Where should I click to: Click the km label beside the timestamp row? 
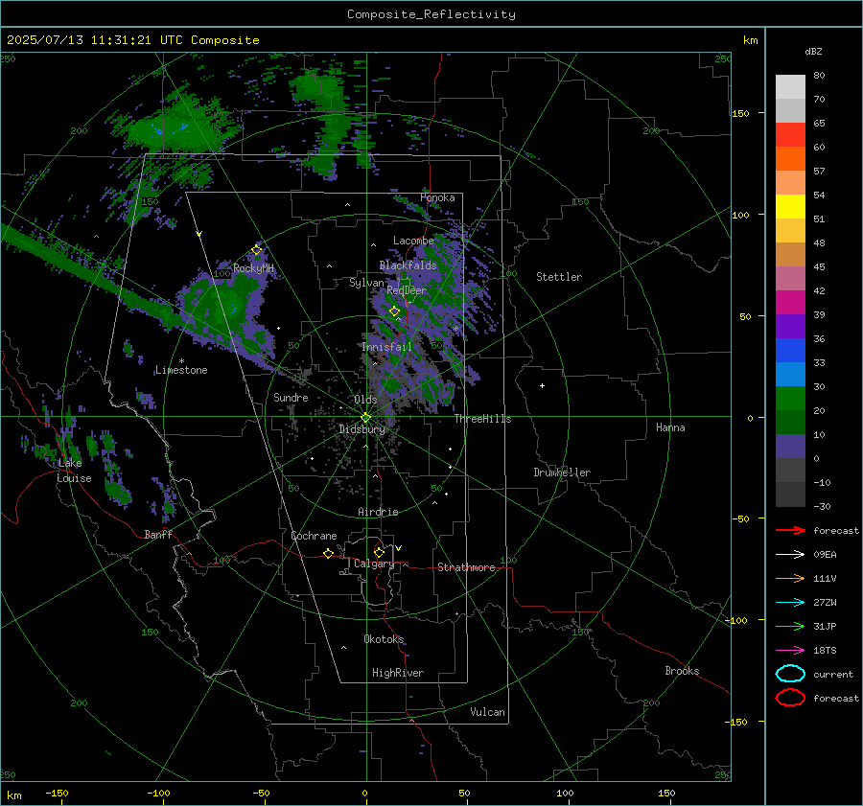click(x=750, y=40)
